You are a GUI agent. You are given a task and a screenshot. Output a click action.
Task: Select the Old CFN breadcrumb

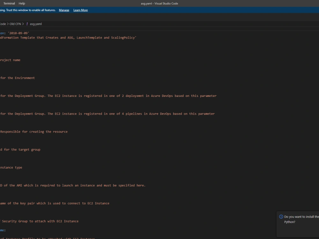pos(15,24)
